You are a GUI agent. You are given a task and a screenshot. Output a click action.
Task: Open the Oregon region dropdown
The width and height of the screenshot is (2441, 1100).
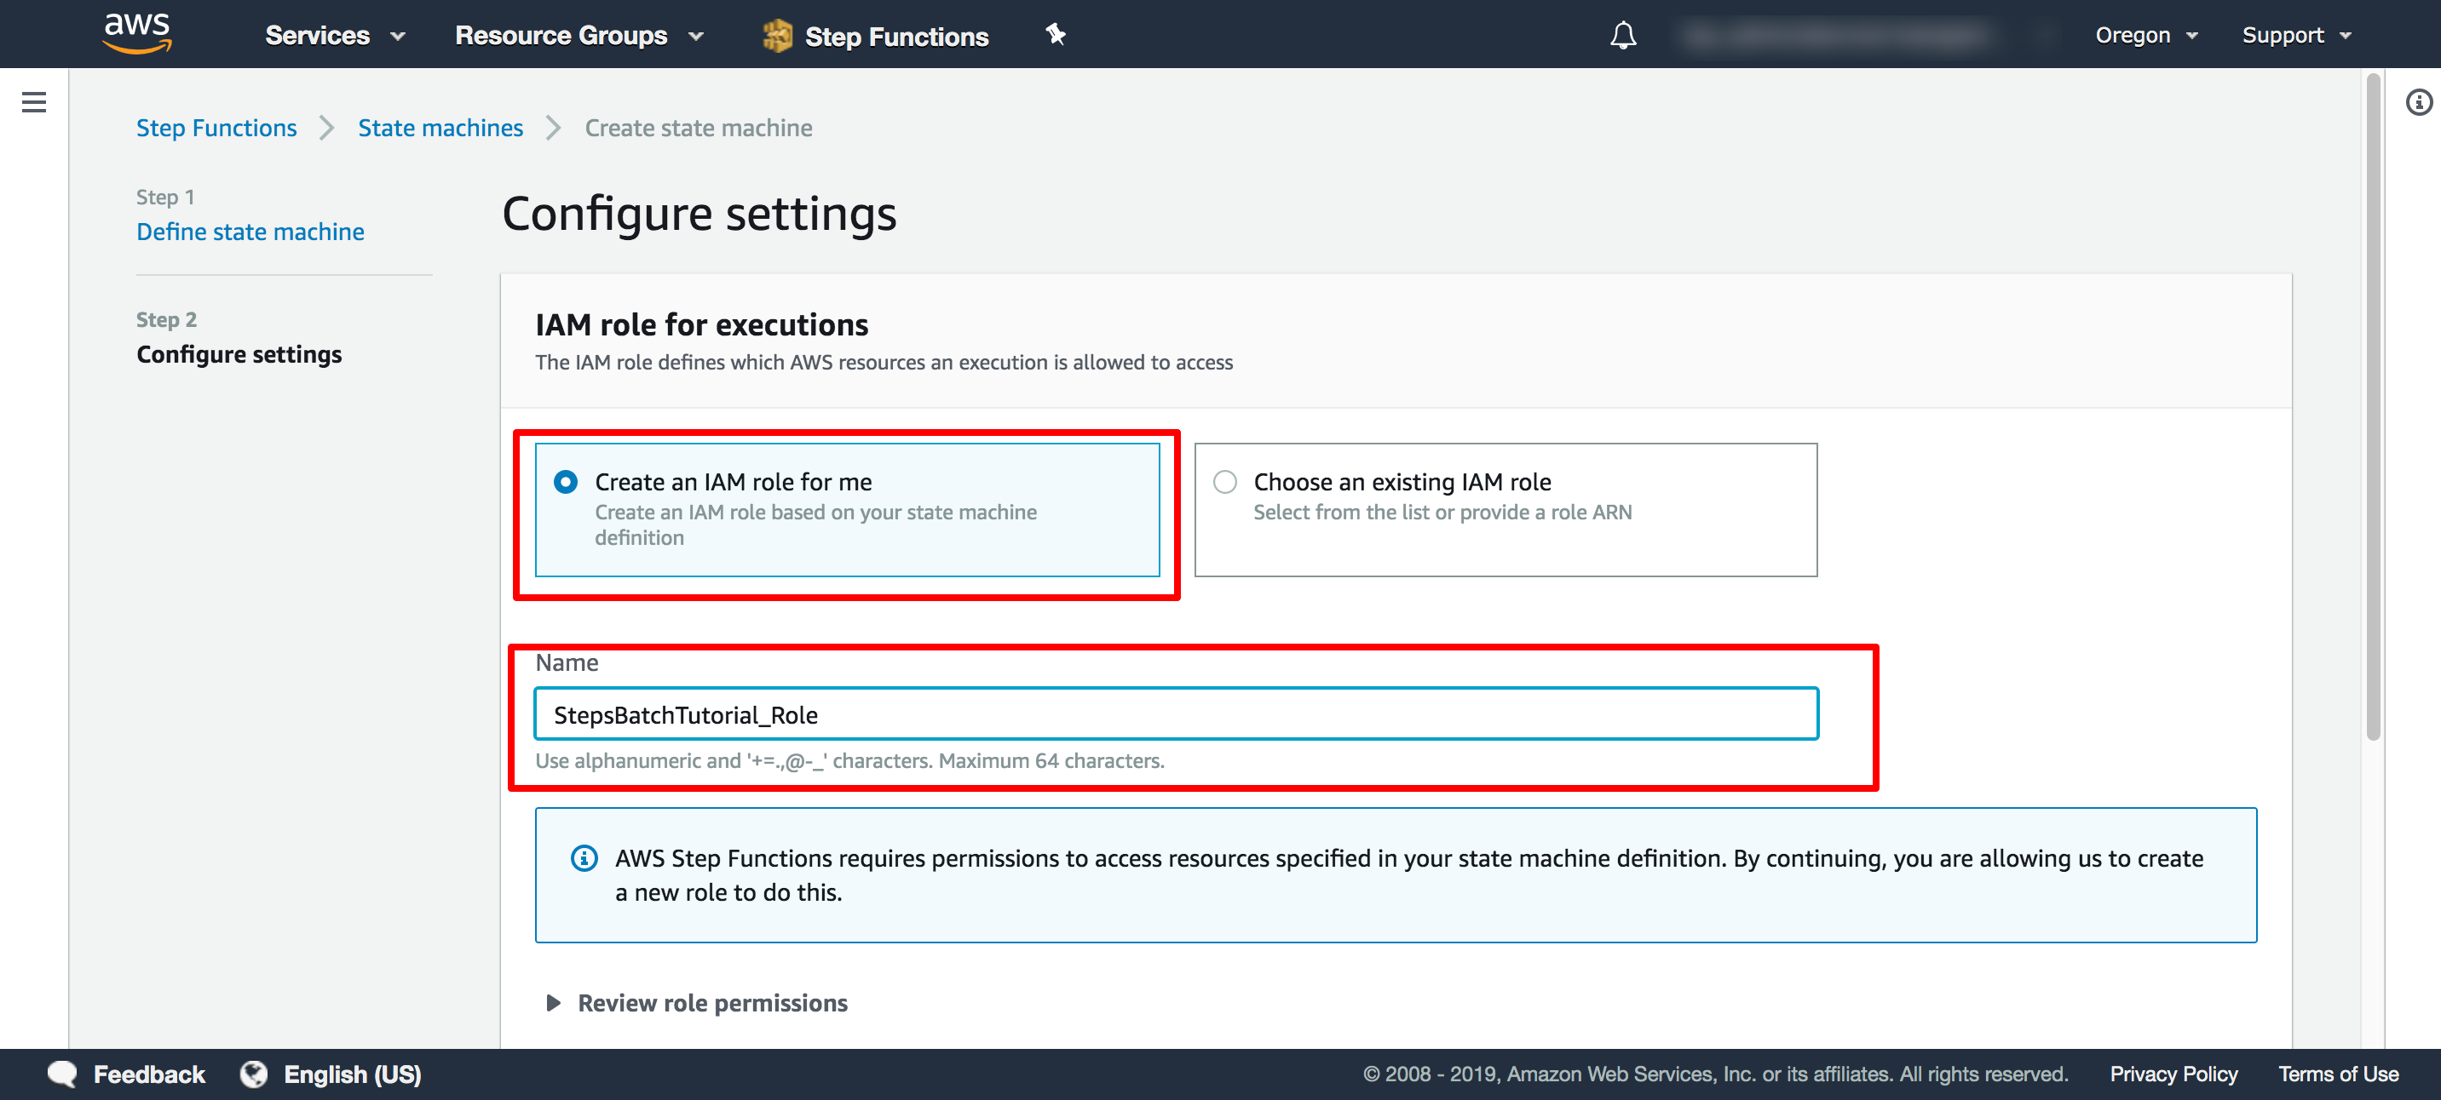click(2146, 36)
